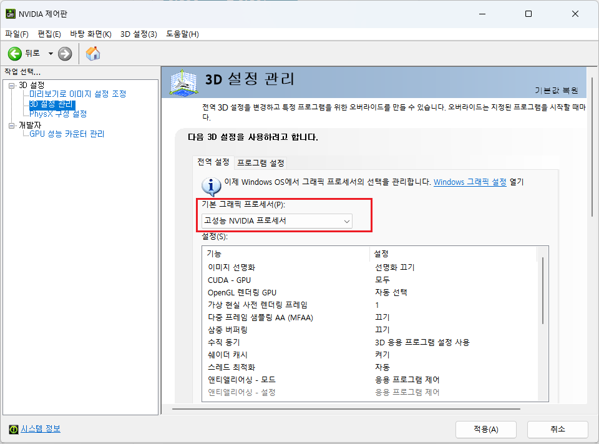The width and height of the screenshot is (599, 444).
Task: Go back using the green 뒤로 arrow
Action: 15,54
